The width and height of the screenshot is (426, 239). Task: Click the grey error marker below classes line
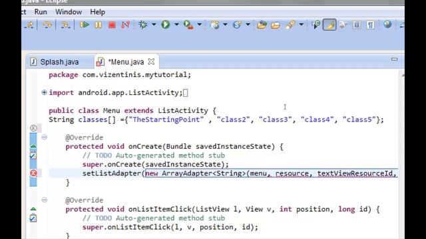point(33,128)
